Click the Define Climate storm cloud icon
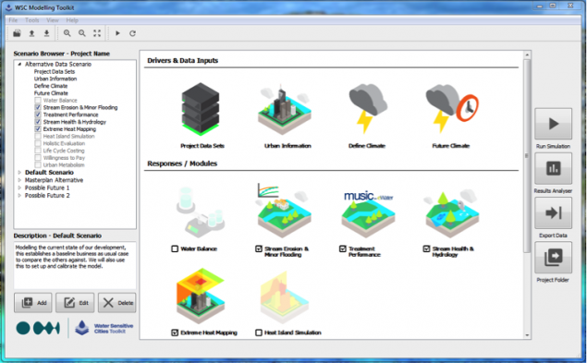This screenshot has width=587, height=363. 368,108
